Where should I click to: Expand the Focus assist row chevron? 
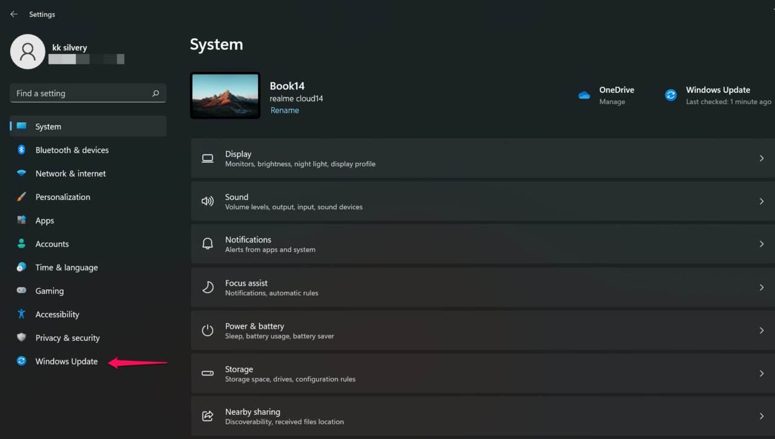pyautogui.click(x=762, y=287)
